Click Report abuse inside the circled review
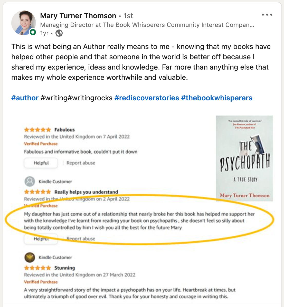This screenshot has height=307, width=284. [x=81, y=239]
